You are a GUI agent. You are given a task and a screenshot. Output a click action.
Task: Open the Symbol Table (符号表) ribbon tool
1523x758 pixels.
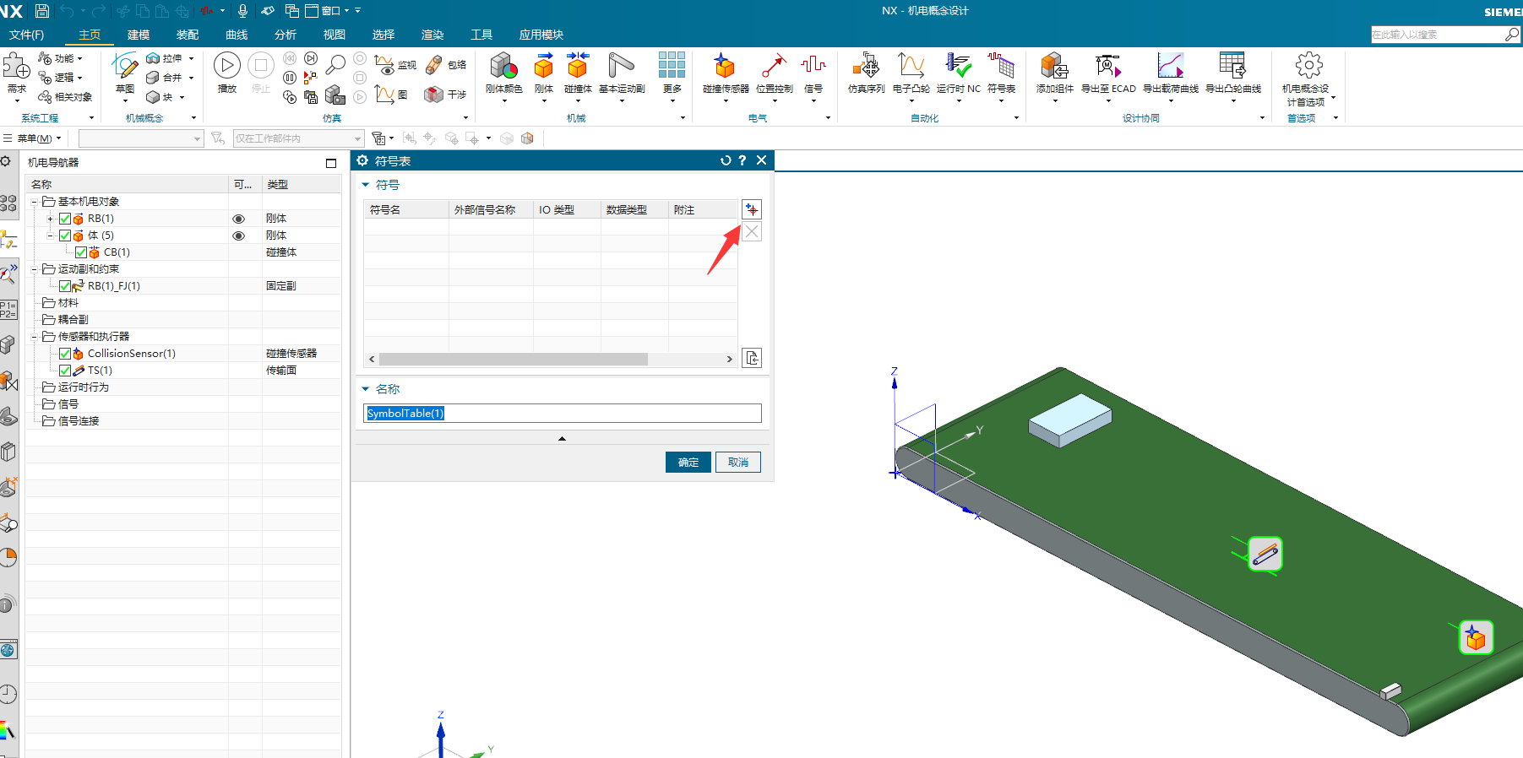tap(1001, 73)
